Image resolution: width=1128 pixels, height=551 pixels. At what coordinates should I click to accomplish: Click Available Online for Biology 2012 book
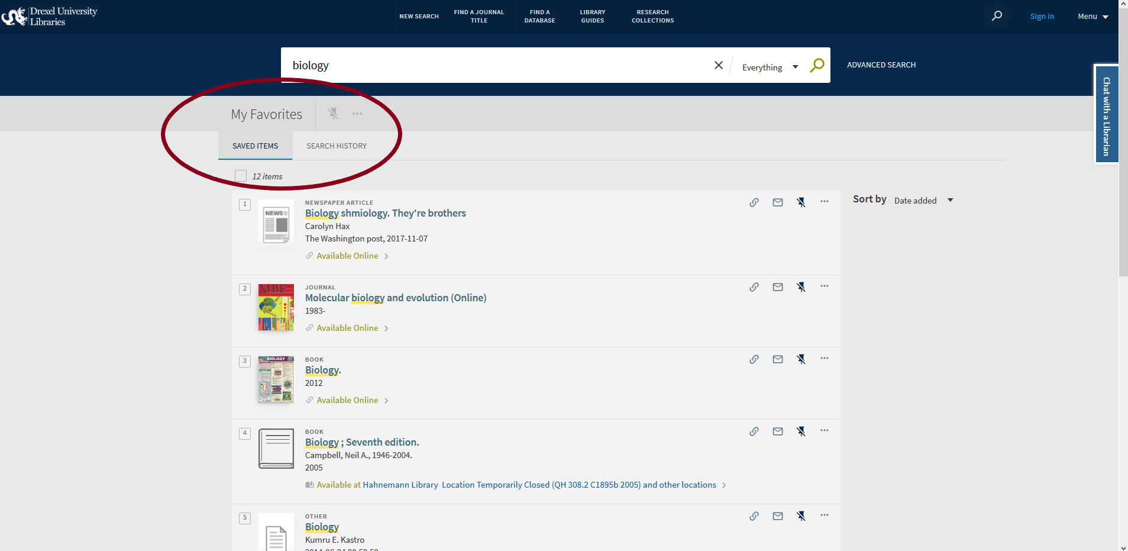point(347,399)
